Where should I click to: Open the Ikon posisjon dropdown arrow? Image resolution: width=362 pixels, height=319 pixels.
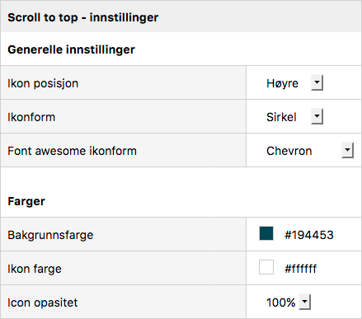tap(317, 82)
